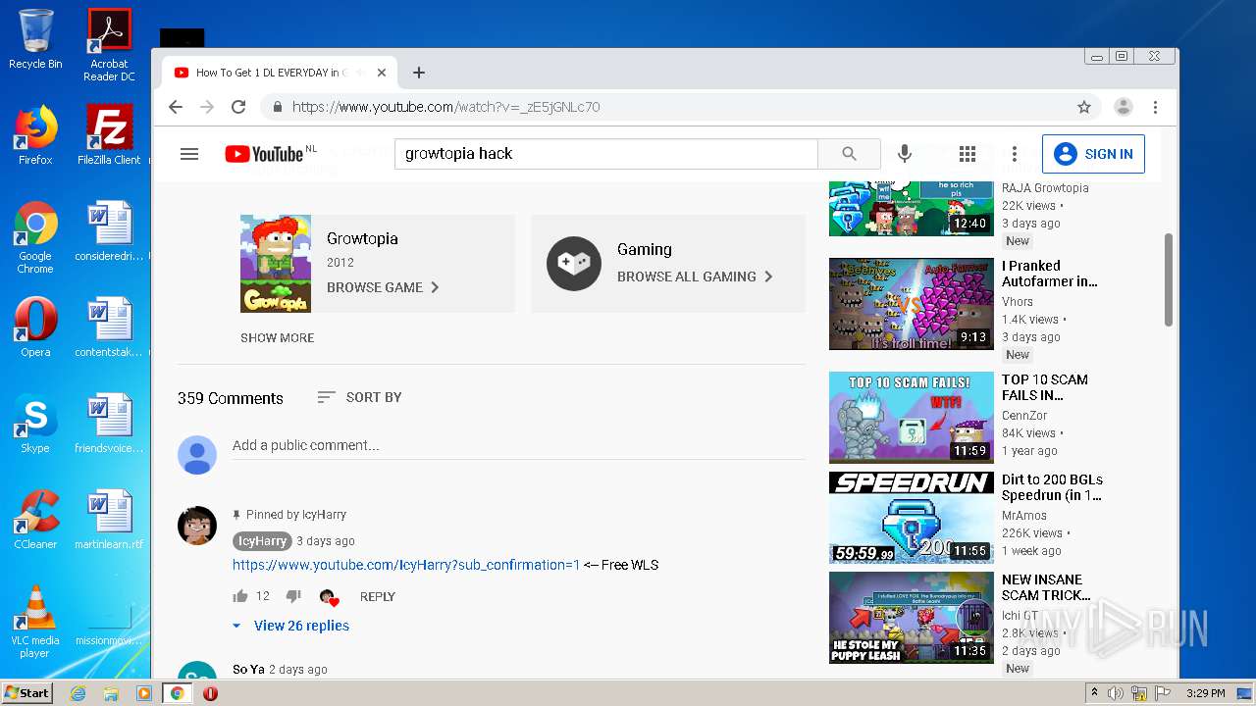Click the search magnifier button
The width and height of the screenshot is (1256, 706).
click(849, 154)
